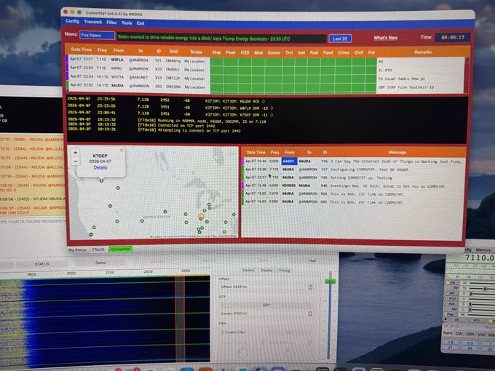Click the Last 20 button
This screenshot has height=371, width=495.
coord(340,39)
